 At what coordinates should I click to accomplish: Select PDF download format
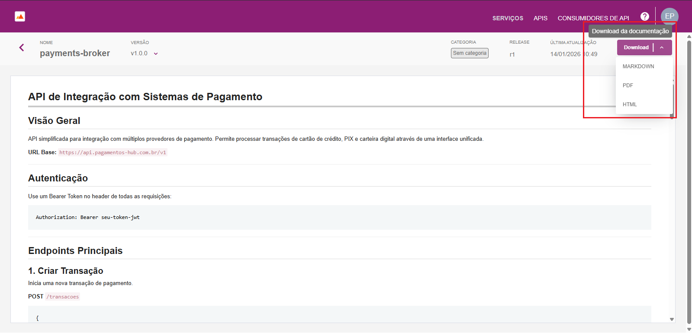628,86
